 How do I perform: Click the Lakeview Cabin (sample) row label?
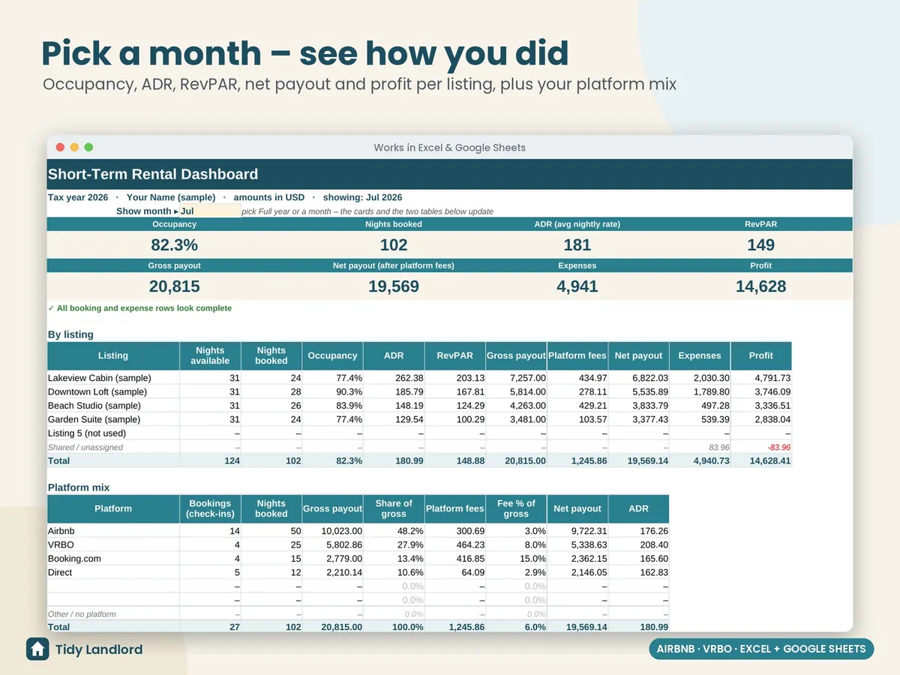tap(99, 378)
